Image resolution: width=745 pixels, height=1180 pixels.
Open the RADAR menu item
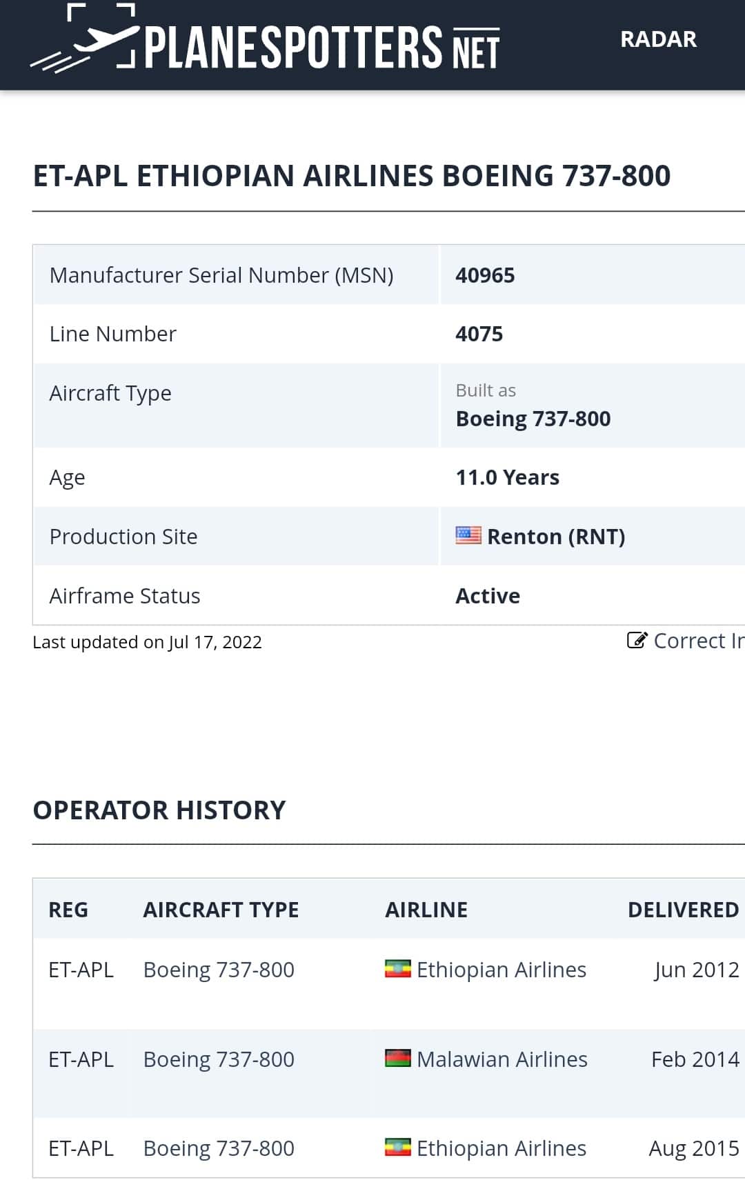(x=658, y=39)
